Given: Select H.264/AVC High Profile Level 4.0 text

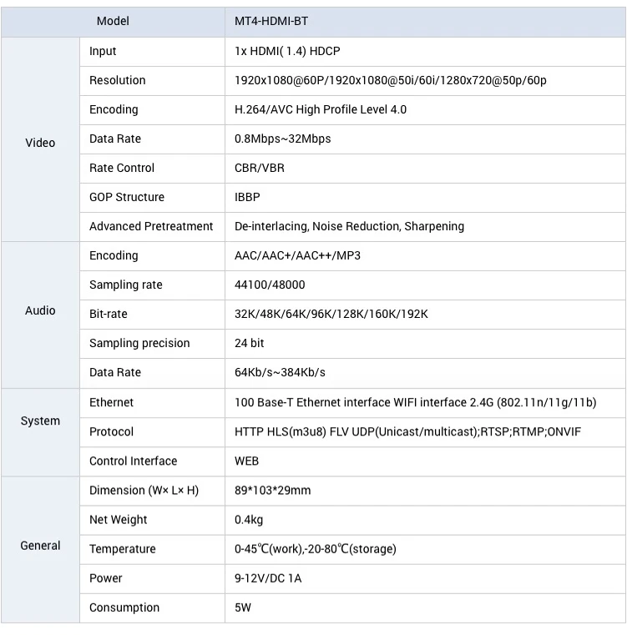Looking at the screenshot, I should pyautogui.click(x=321, y=109).
